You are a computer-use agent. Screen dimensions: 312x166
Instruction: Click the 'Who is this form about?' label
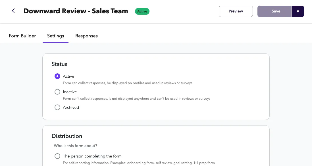tap(75, 146)
